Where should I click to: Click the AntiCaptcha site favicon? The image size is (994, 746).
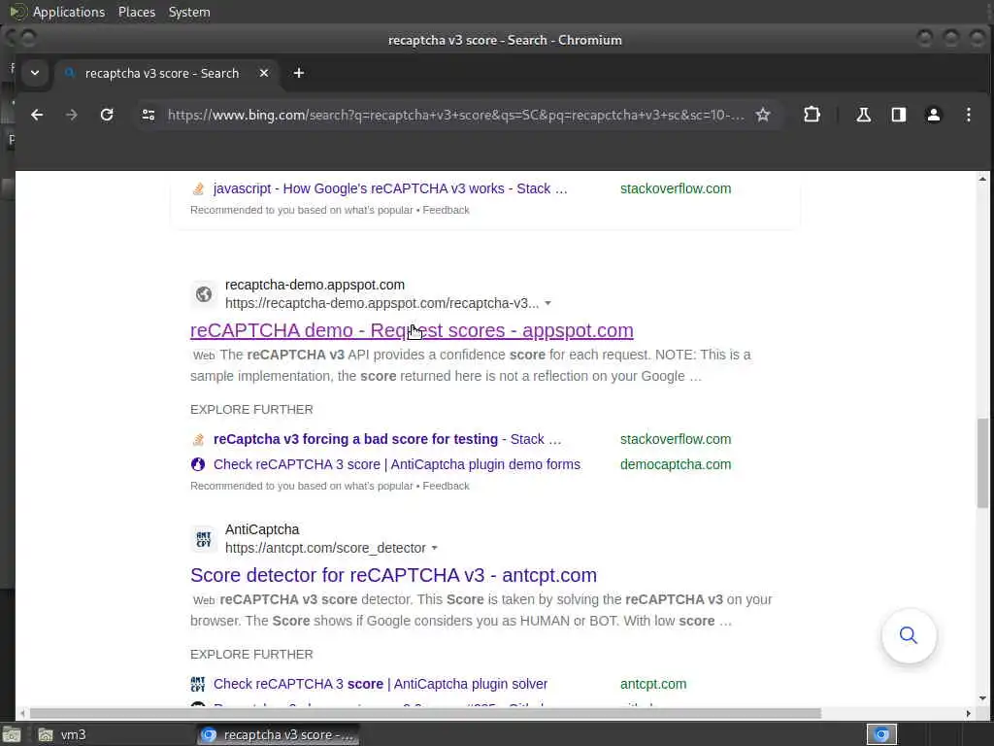coord(204,539)
